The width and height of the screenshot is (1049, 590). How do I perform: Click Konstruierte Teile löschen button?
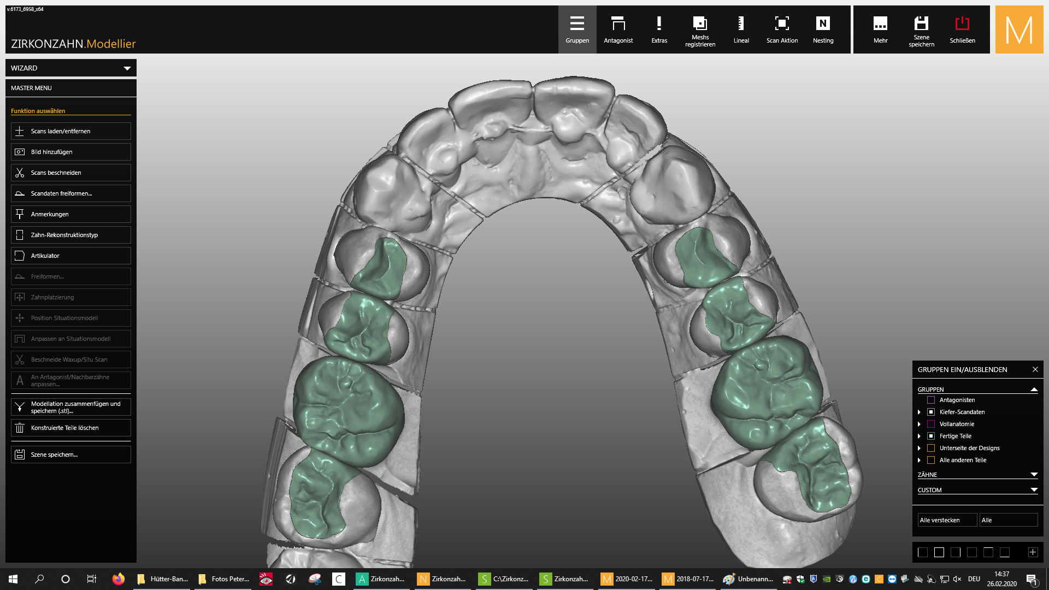click(71, 428)
